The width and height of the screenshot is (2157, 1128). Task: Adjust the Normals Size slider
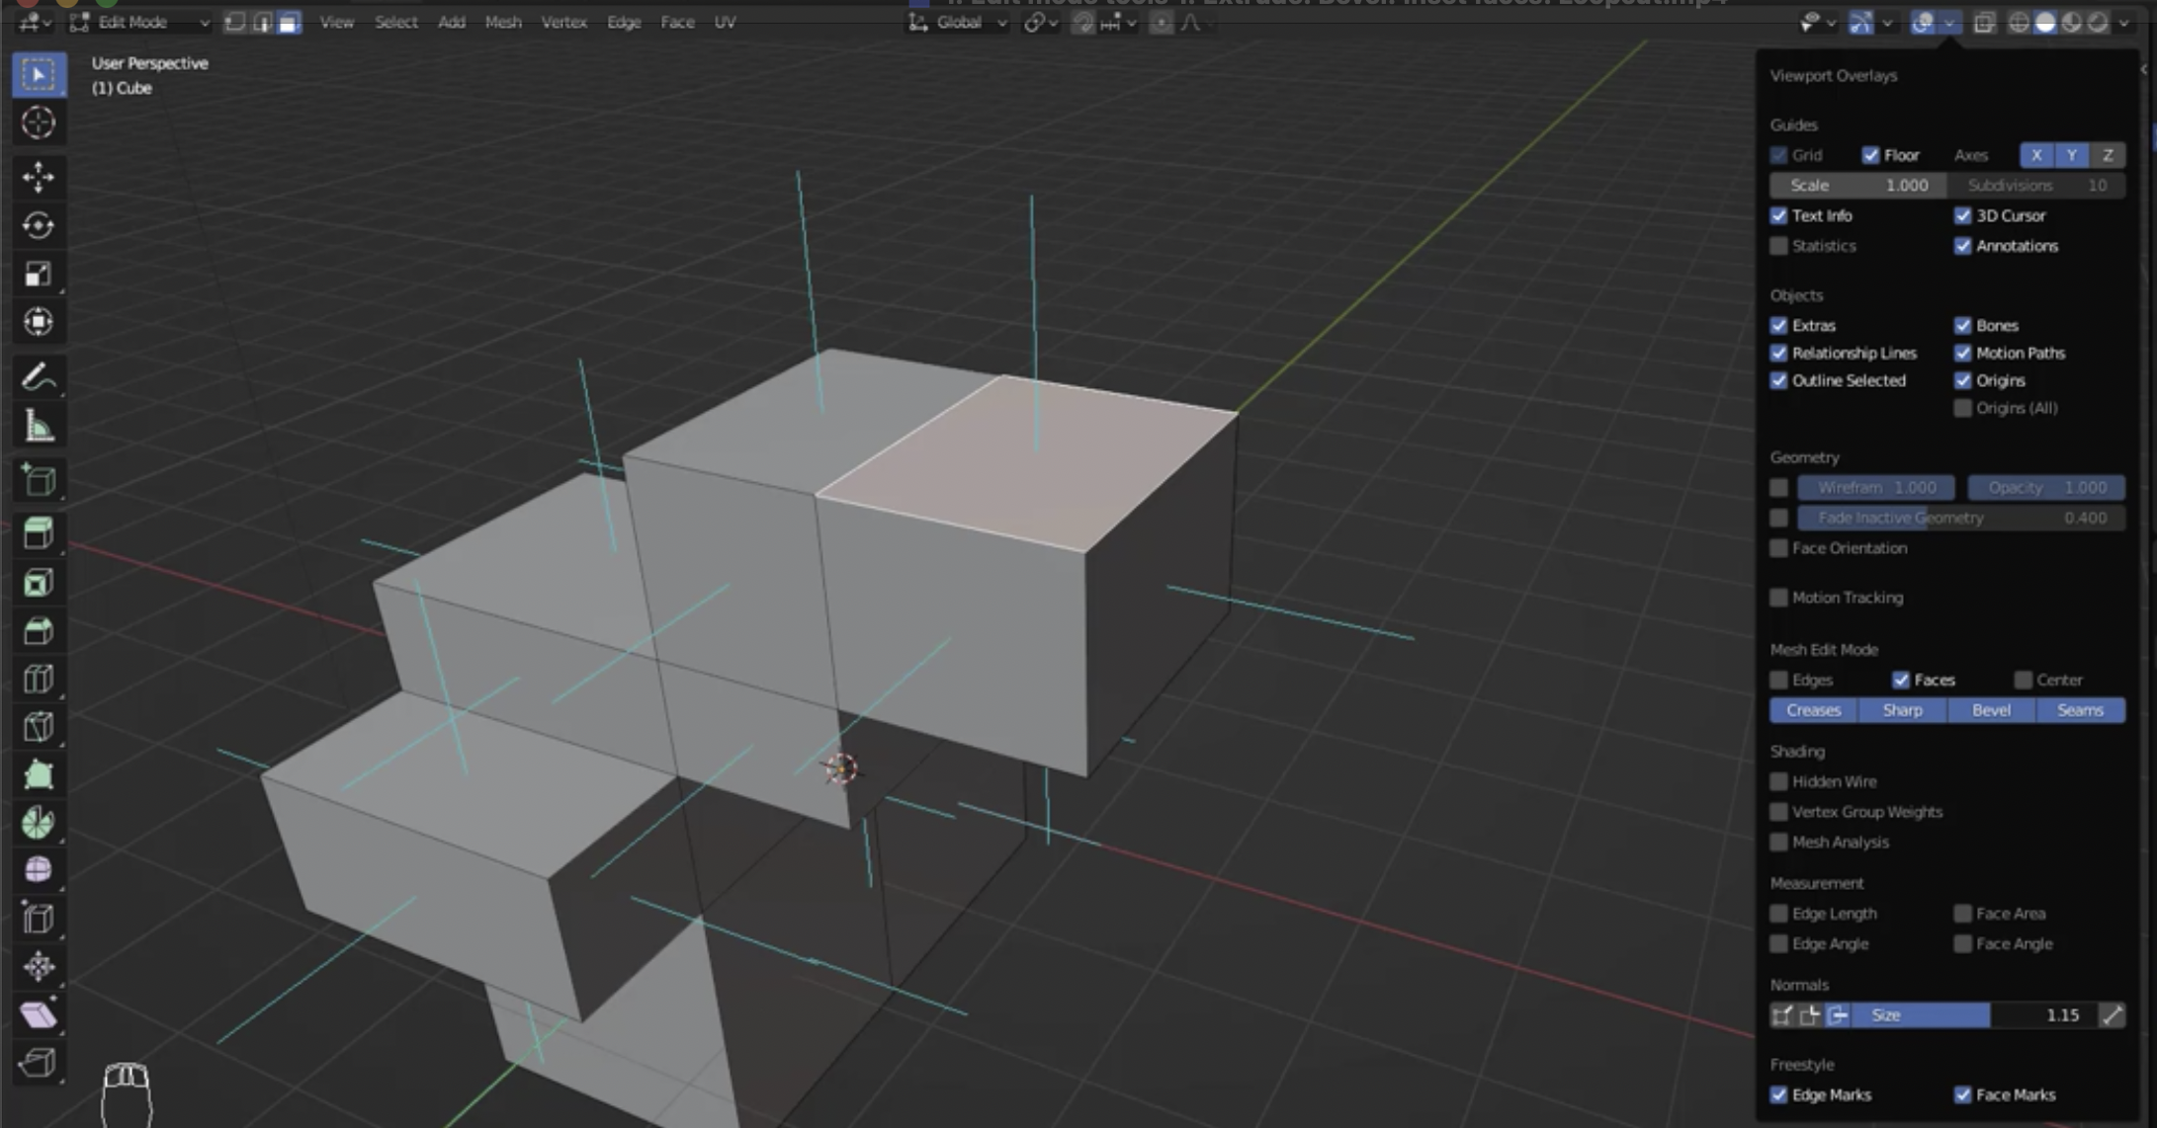1972,1015
